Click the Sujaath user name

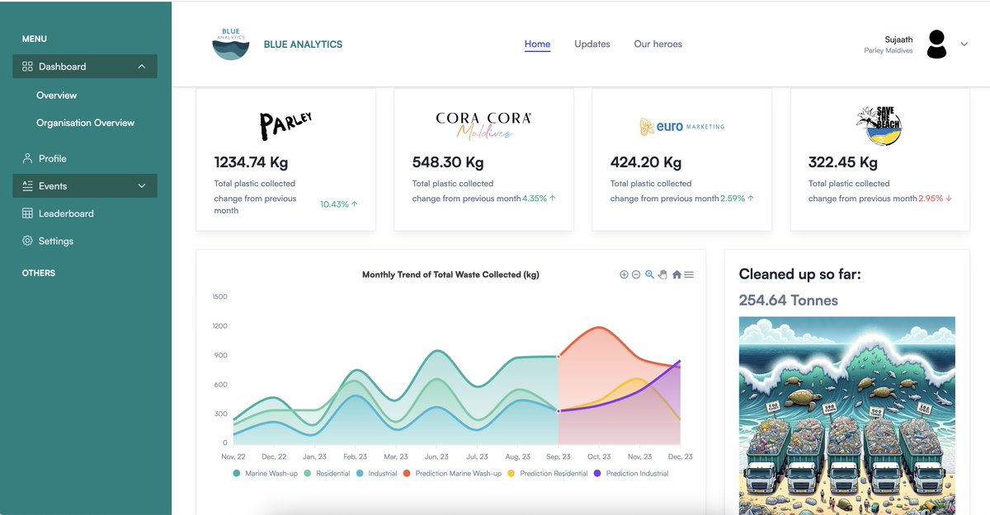click(898, 40)
